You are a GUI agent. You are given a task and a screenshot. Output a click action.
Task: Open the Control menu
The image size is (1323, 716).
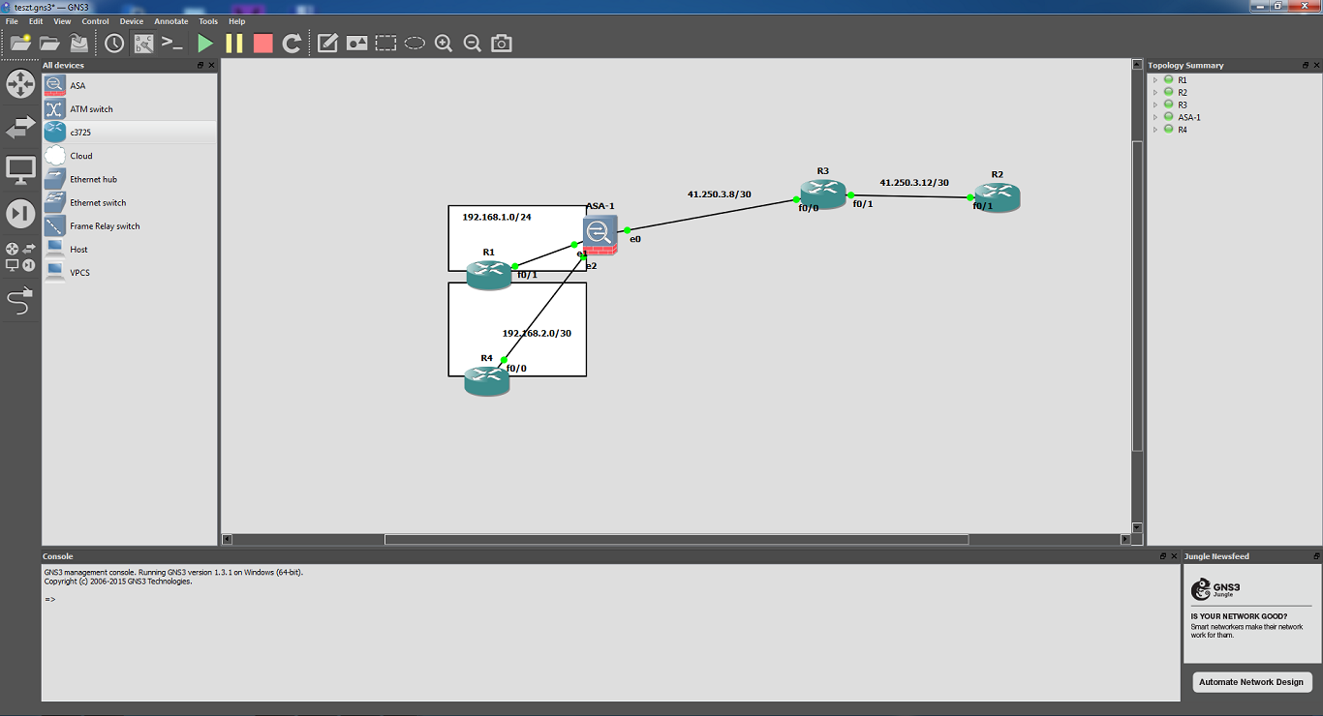tap(95, 21)
